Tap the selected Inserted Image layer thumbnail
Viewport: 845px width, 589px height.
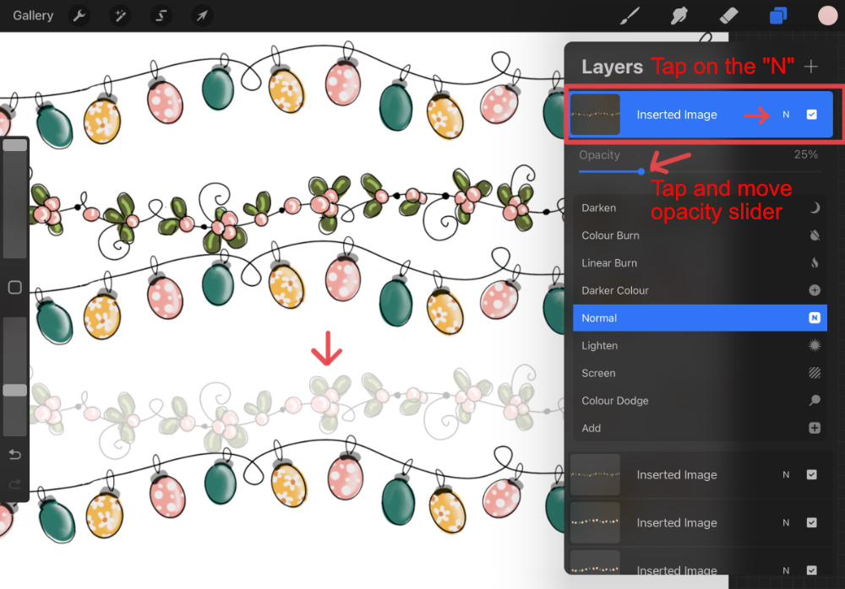point(595,113)
